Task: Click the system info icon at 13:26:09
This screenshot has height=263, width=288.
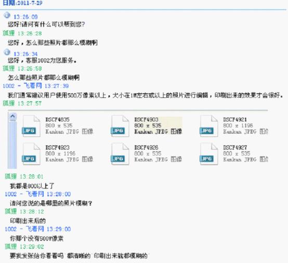Action: tap(7, 15)
